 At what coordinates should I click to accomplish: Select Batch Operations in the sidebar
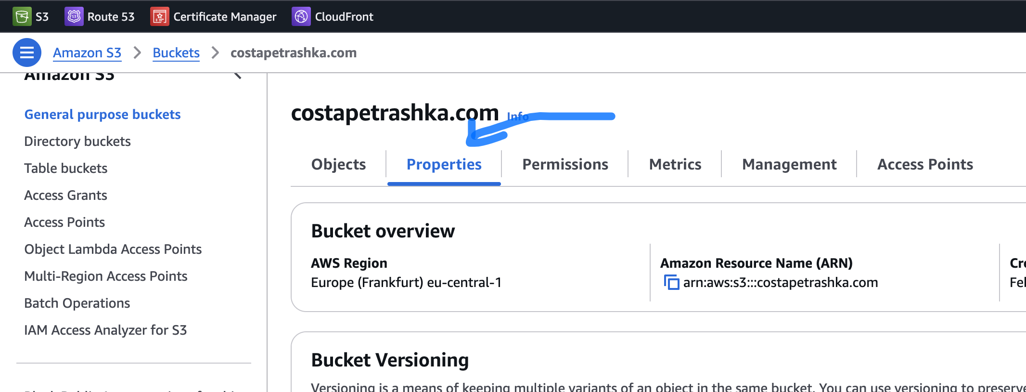tap(77, 303)
